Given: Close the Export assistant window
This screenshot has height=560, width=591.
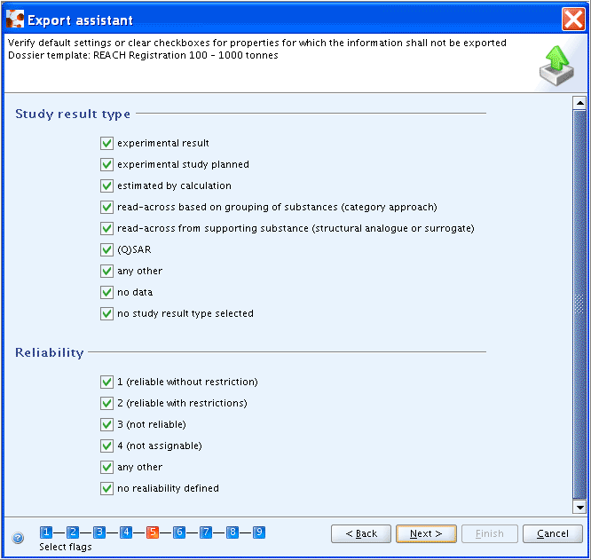Looking at the screenshot, I should tap(572, 19).
